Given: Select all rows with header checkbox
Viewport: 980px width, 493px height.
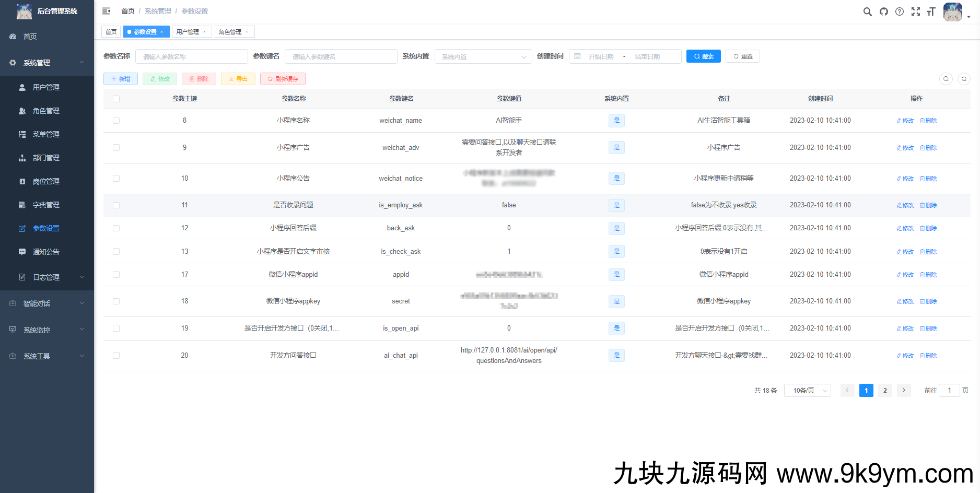Looking at the screenshot, I should 116,99.
